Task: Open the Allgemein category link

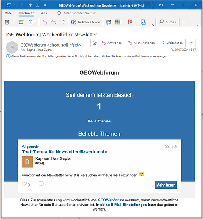Action: [x=31, y=147]
